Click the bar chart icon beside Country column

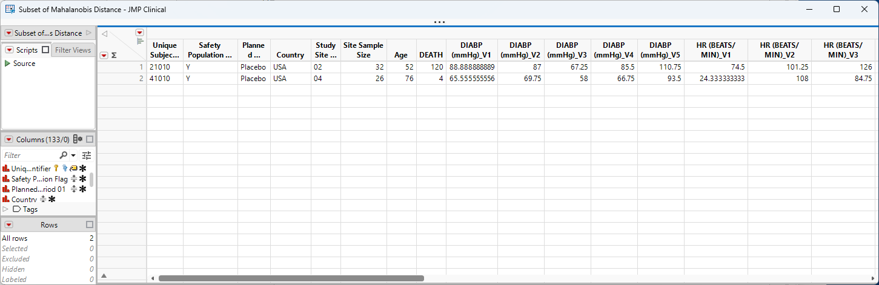(6, 199)
